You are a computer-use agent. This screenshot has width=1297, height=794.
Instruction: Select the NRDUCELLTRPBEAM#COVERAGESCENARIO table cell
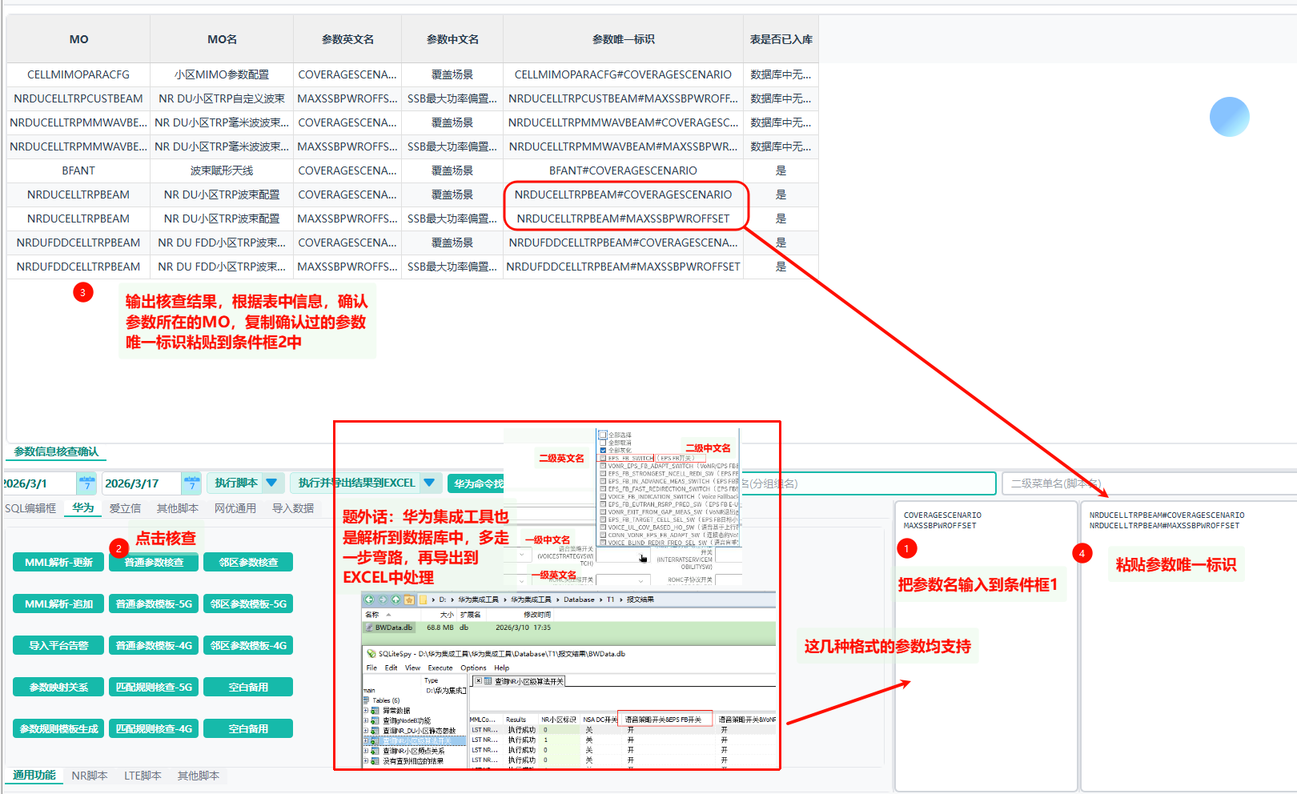coord(623,194)
